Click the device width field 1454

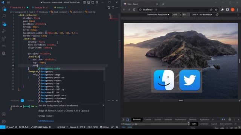click(x=175, y=15)
